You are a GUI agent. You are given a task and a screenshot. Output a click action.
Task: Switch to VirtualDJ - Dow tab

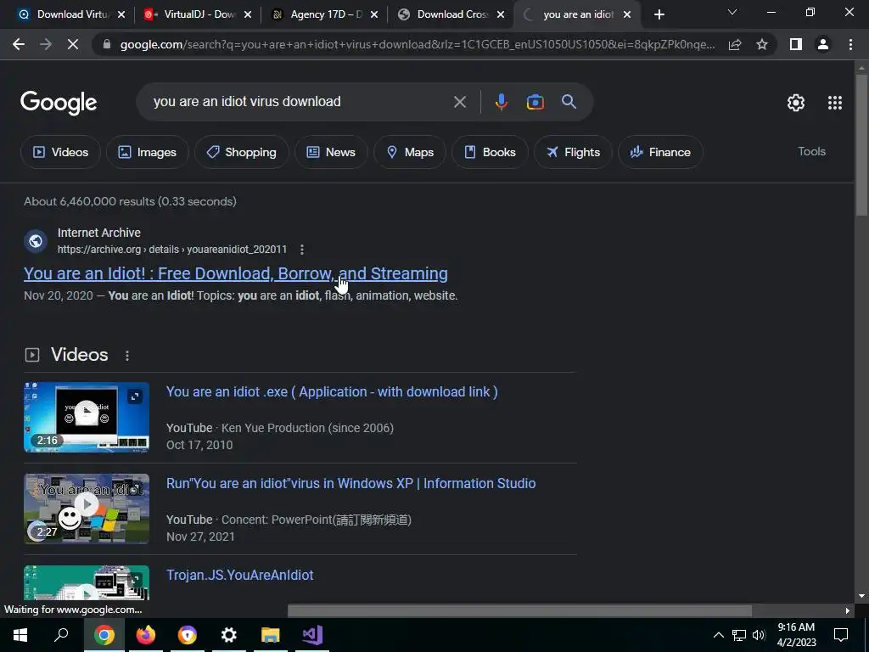point(199,15)
